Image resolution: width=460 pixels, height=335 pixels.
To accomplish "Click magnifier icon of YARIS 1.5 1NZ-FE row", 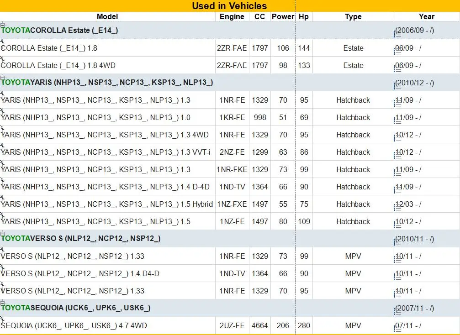I will coord(2,214).
